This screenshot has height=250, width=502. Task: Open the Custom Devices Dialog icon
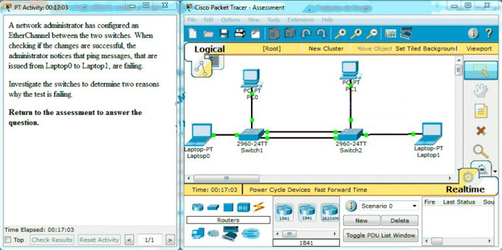(406, 33)
